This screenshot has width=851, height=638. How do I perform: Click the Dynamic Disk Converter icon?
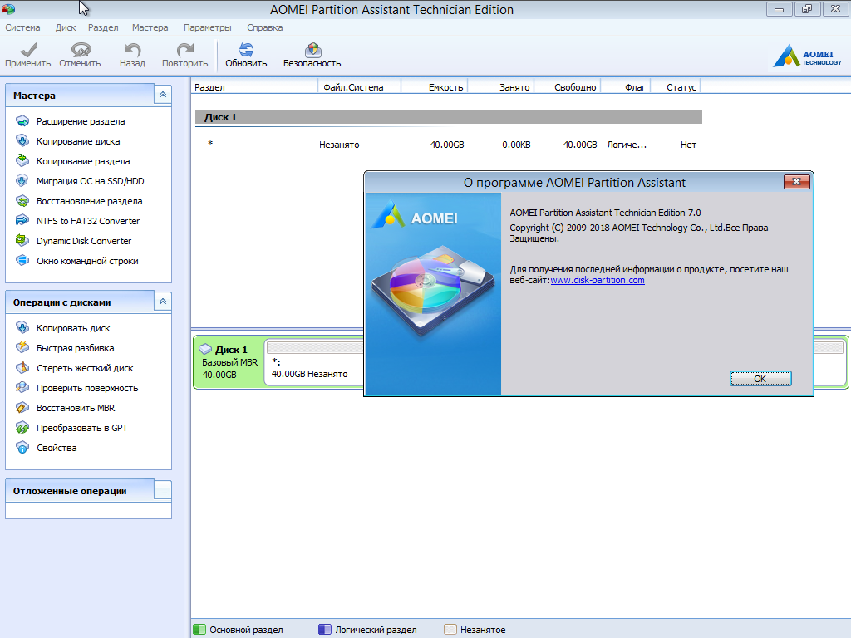22,240
